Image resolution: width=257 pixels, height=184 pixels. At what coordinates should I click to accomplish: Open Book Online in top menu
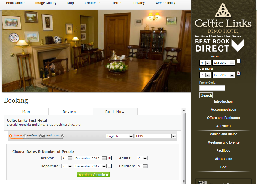15,3
